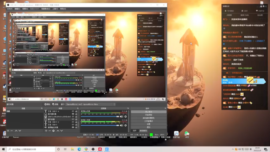This screenshot has height=152, width=270.
Task: Switch to 转场特效 tab in controls dock
Action: [x=143, y=131]
